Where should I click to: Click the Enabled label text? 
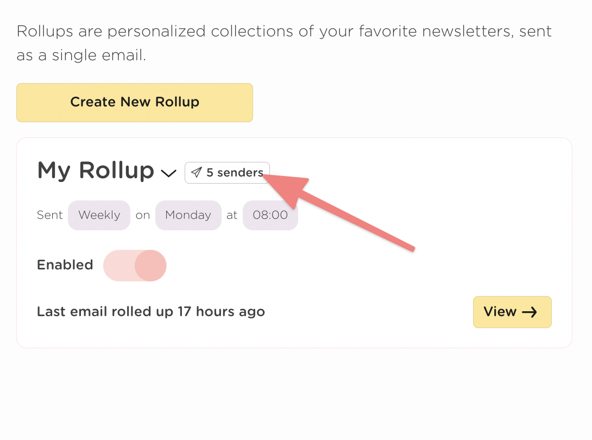tap(65, 265)
